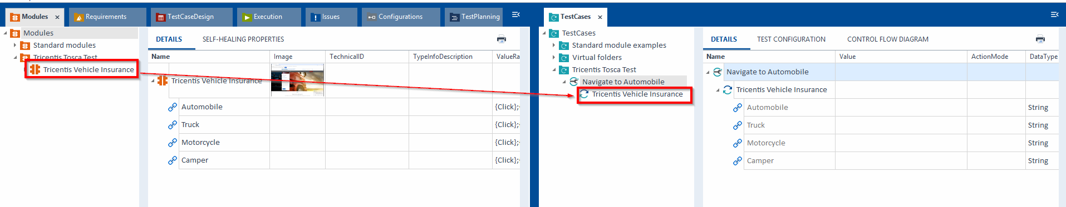Open the Modules tab

click(x=35, y=17)
